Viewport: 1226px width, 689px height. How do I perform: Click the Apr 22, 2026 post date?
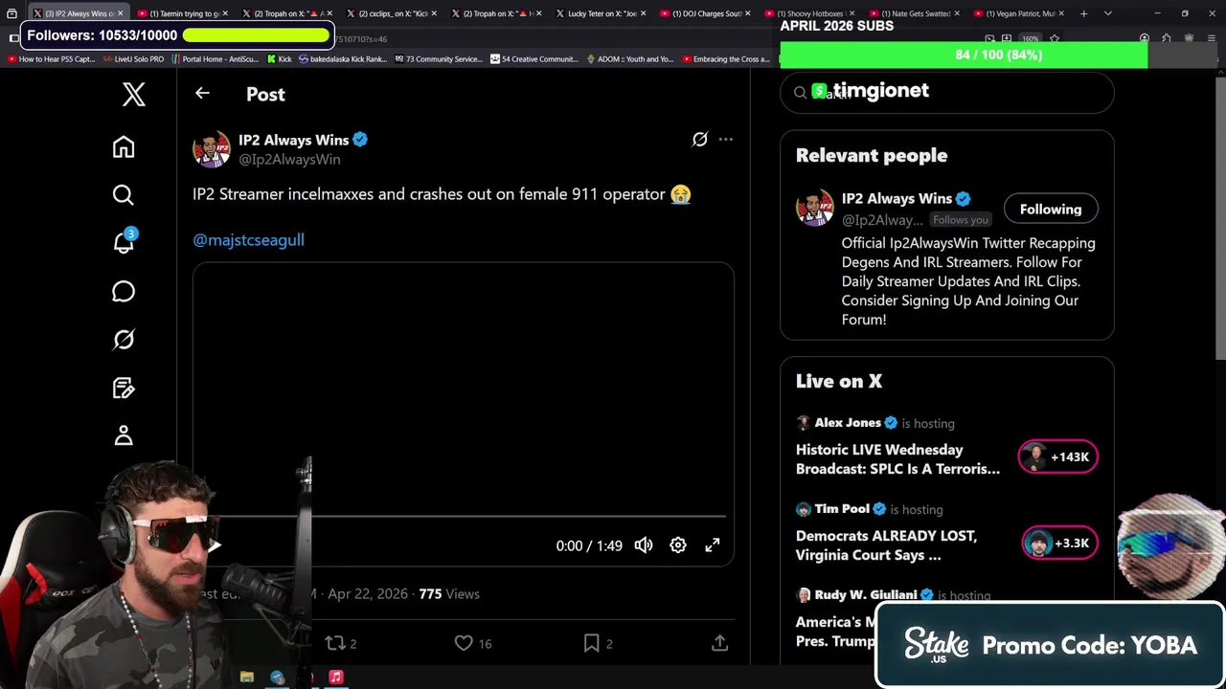[x=368, y=593]
